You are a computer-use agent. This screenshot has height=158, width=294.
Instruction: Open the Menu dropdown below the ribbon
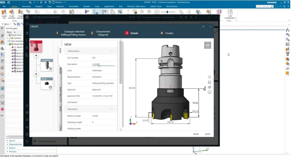click(6, 24)
